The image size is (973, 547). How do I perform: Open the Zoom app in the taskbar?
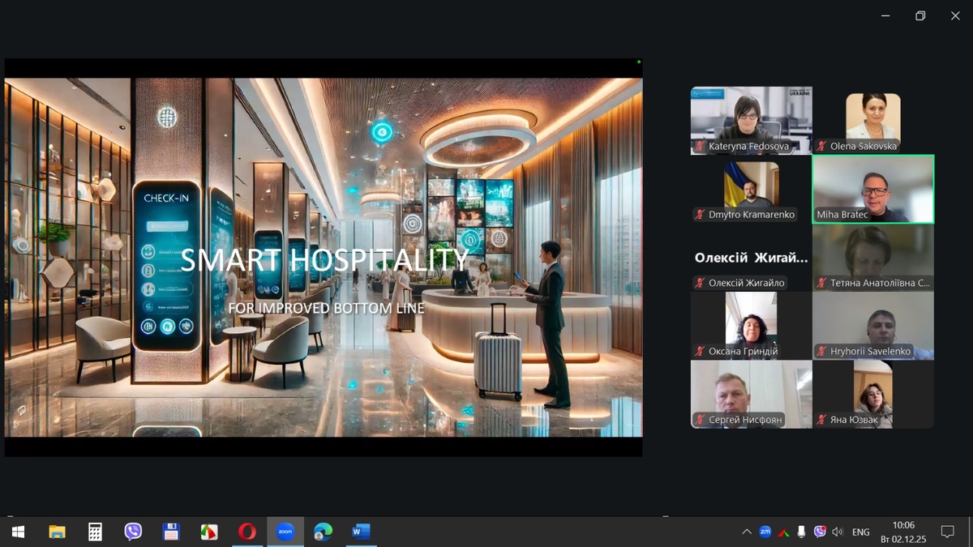click(x=285, y=532)
